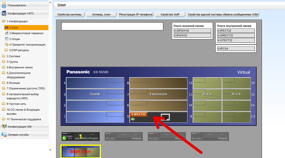This screenshot has width=285, height=158.
Task: Select the Вирт. слот thumbnail
Action: (81, 151)
